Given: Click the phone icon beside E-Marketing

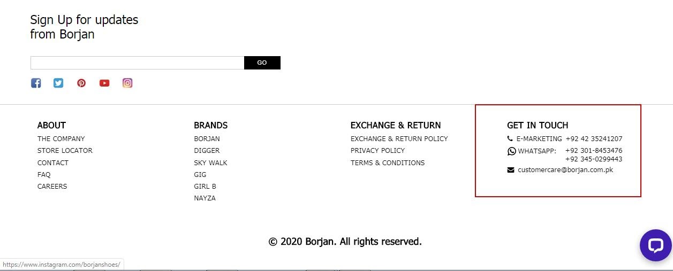Looking at the screenshot, I should tap(510, 138).
